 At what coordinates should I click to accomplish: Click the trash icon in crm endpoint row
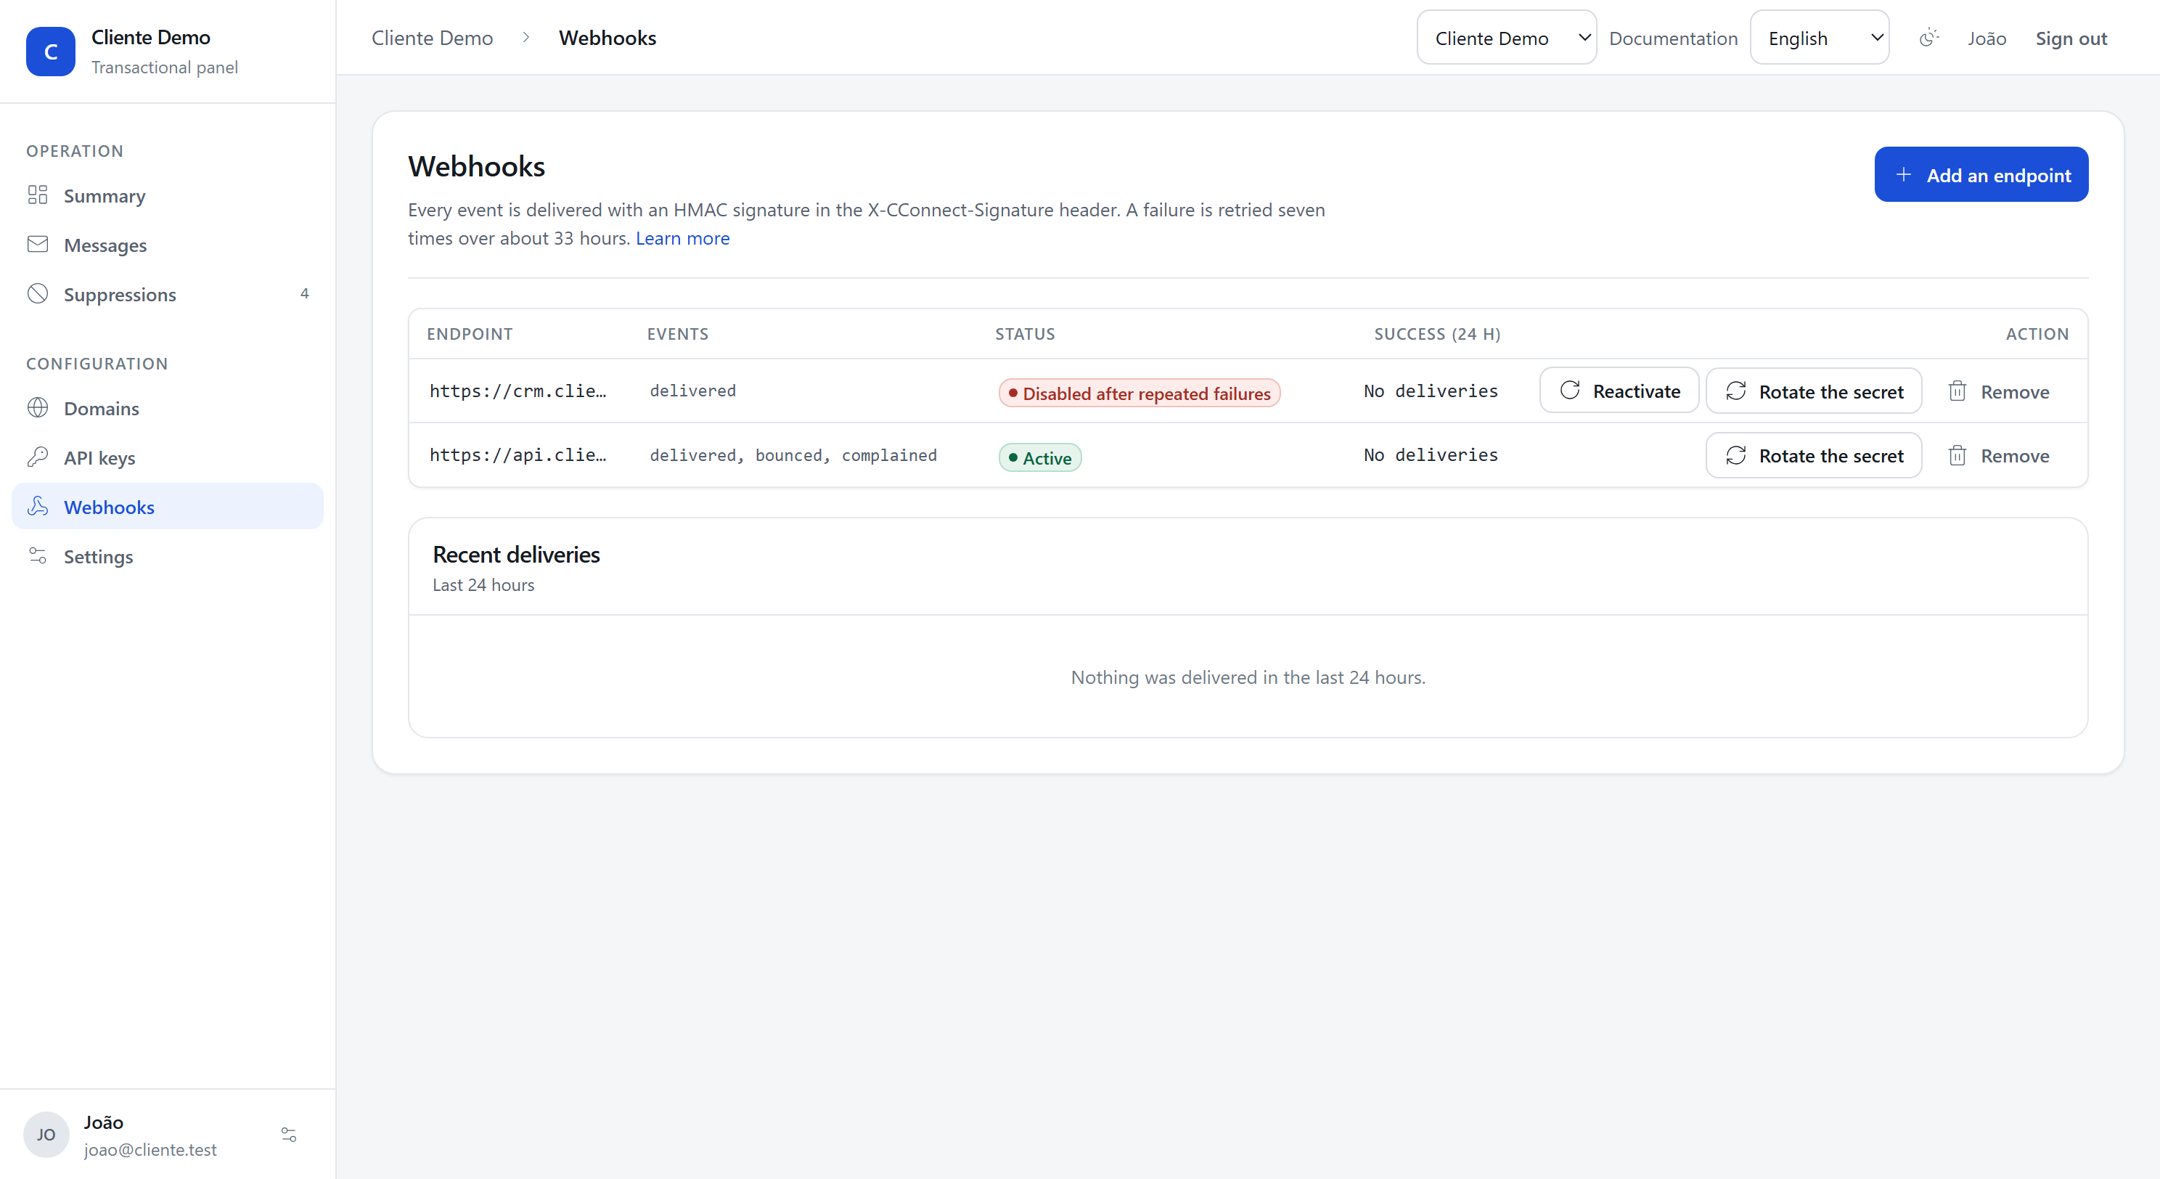pos(1957,391)
